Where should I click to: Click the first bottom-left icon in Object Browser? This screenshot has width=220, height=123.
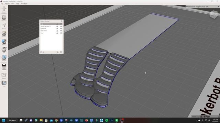[41, 52]
